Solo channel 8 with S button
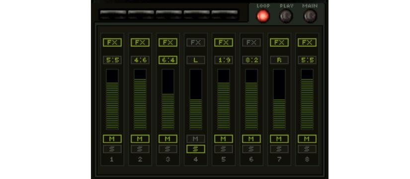The height and width of the screenshot is (179, 410). pyautogui.click(x=307, y=149)
